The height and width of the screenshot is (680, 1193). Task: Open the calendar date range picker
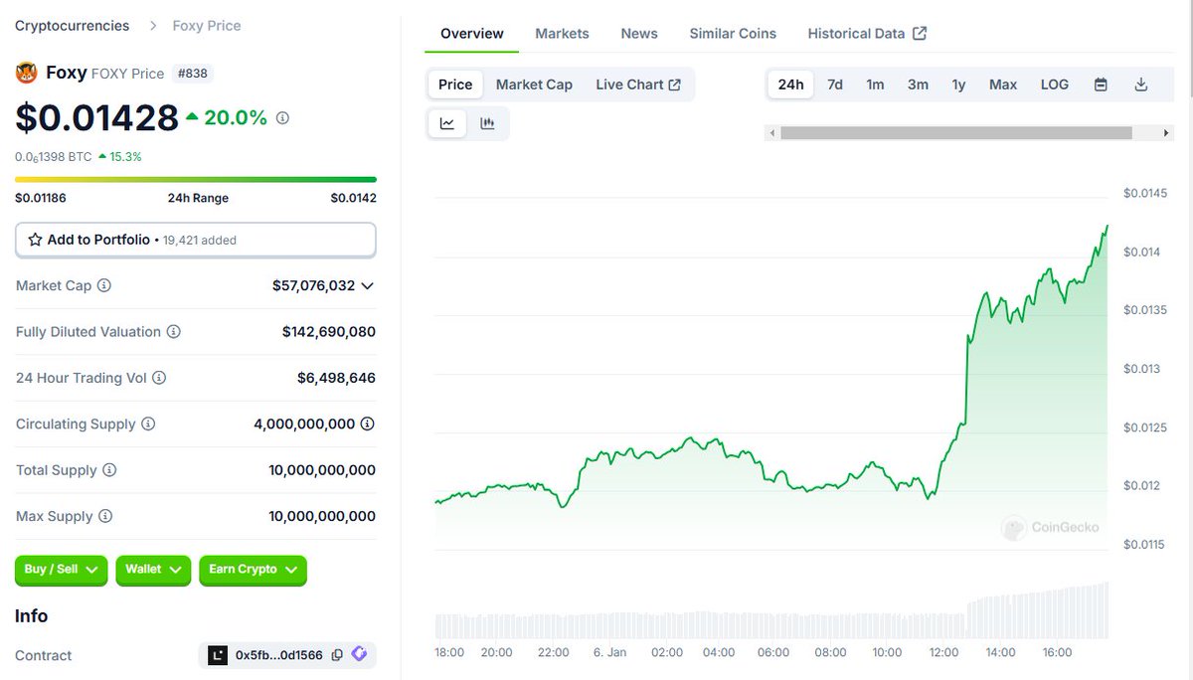(1101, 85)
